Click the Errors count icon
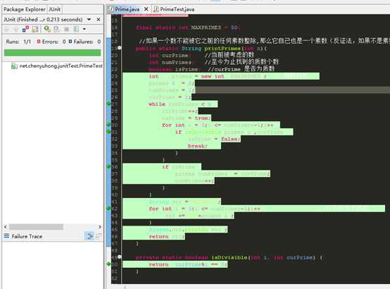This screenshot has height=289, width=390. [39, 42]
